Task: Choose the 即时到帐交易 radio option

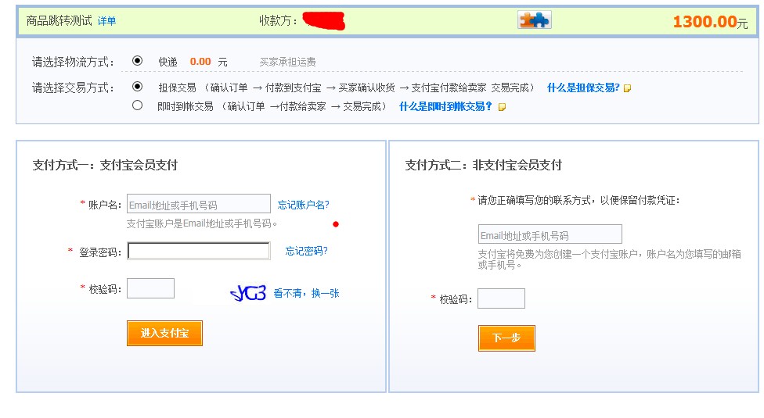Action: (138, 105)
